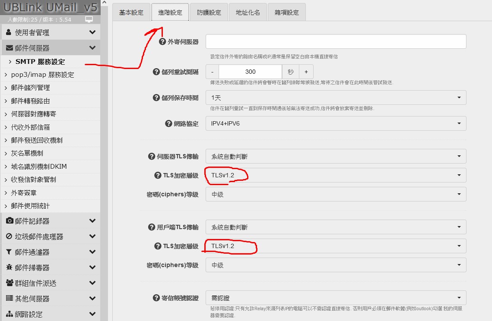Open the 網路協定 IPV4+IPV6 dropdown

click(336, 123)
